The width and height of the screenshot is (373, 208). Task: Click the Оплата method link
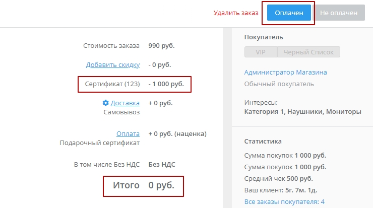pos(128,133)
